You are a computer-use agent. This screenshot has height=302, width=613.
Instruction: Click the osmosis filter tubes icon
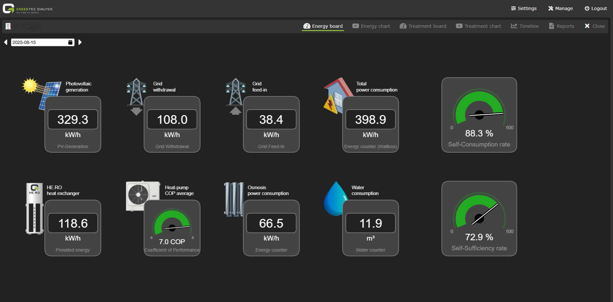233,199
